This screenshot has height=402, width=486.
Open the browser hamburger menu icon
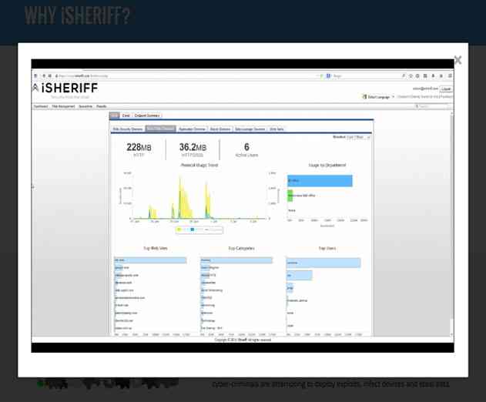point(450,75)
